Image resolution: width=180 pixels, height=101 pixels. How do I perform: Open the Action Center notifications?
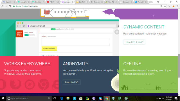click(176, 98)
